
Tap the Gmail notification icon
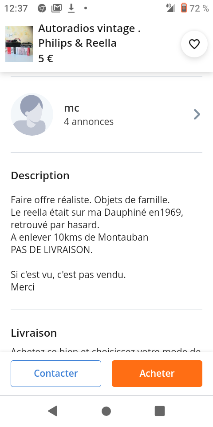56,8
